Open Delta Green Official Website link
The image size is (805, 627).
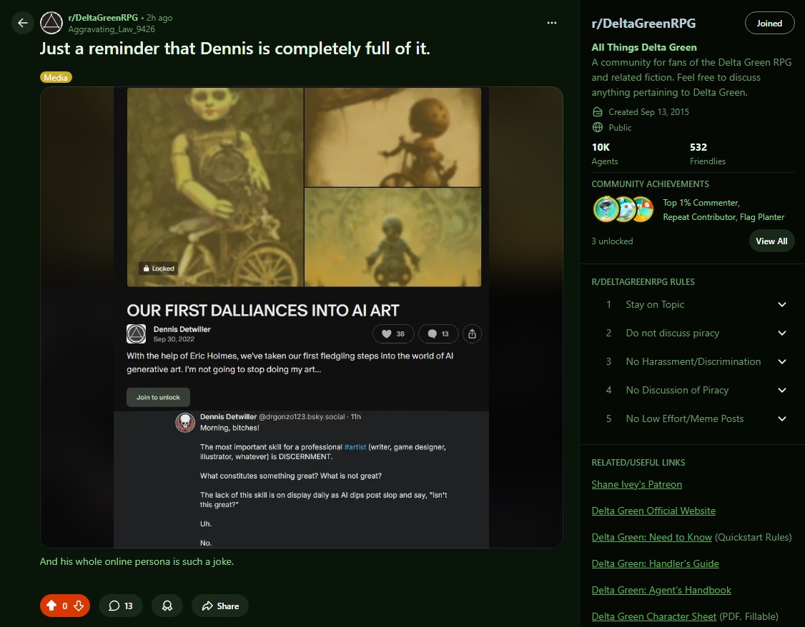click(x=653, y=511)
